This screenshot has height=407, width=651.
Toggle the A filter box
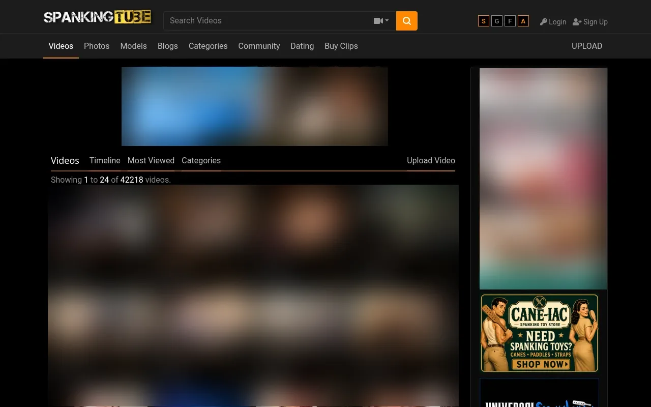coord(523,21)
